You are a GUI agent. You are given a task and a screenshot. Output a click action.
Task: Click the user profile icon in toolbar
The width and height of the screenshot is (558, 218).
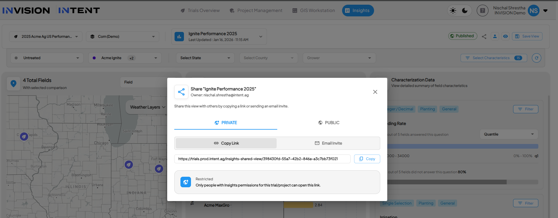(495, 36)
